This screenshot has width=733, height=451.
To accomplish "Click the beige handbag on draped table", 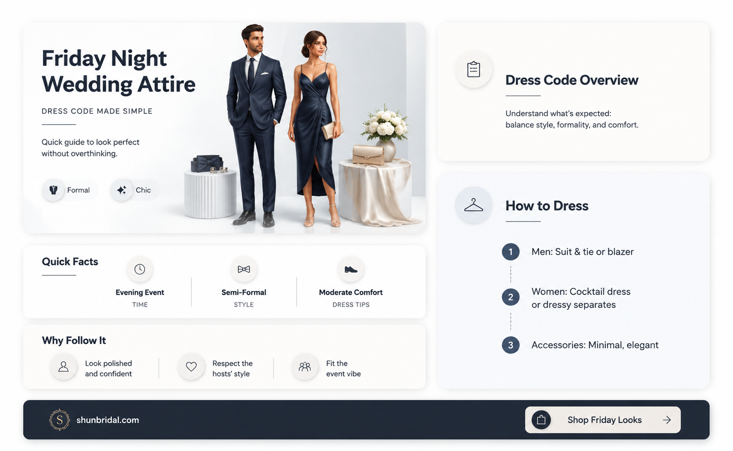I will point(368,155).
